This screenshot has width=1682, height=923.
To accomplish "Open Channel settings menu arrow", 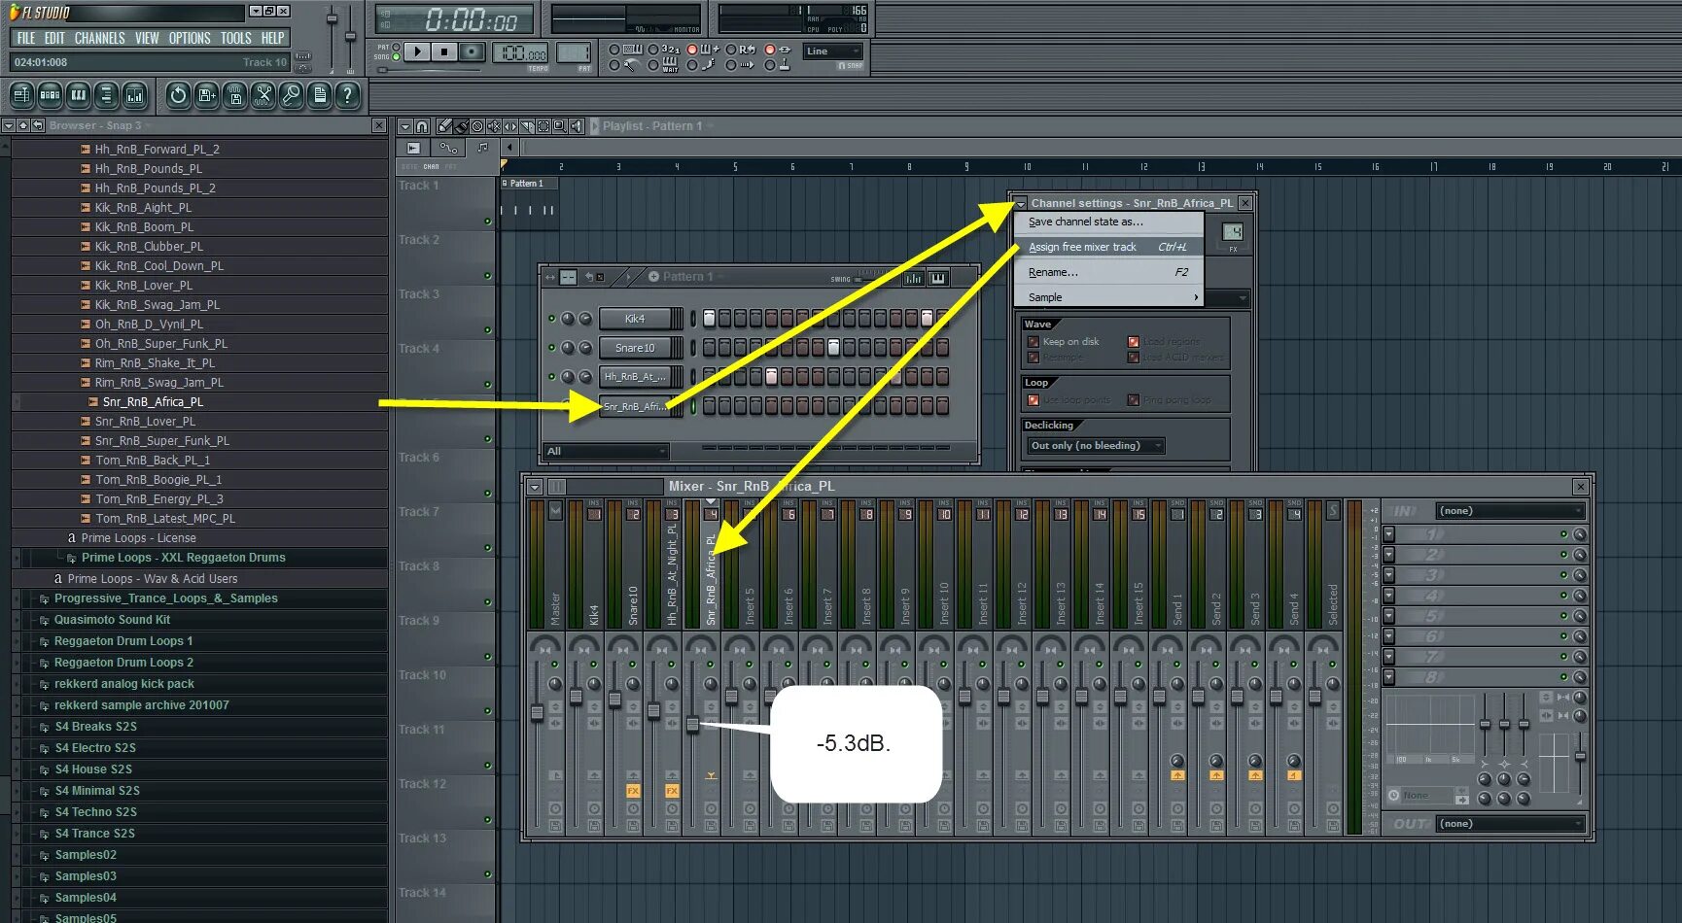I will 1021,204.
